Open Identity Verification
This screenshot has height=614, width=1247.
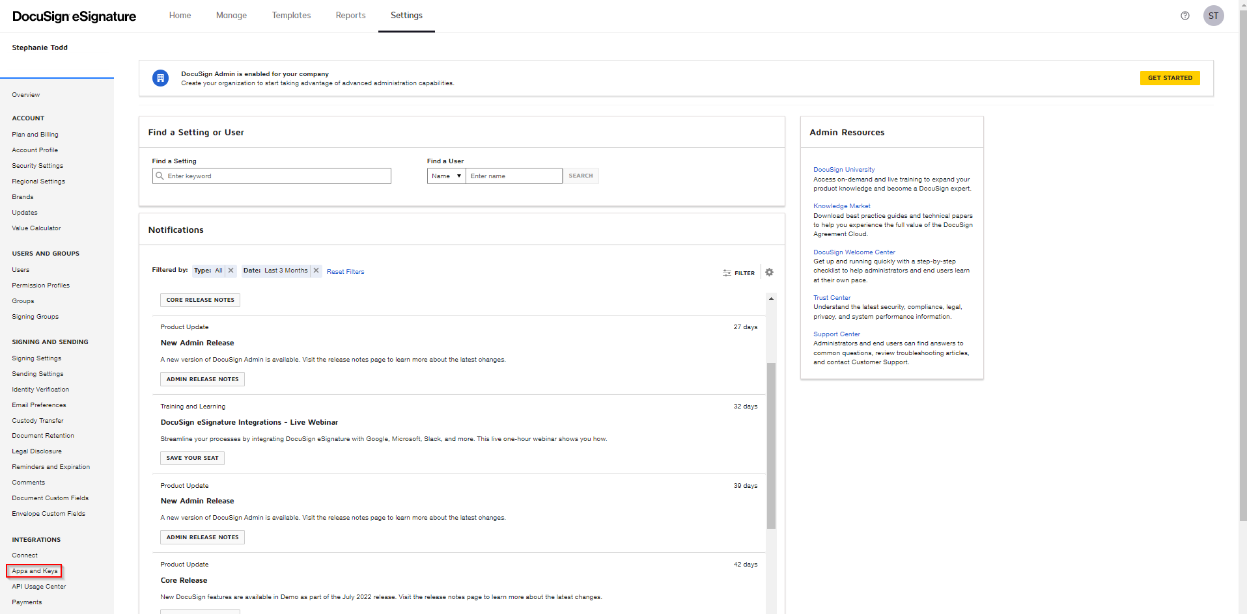pyautogui.click(x=40, y=390)
